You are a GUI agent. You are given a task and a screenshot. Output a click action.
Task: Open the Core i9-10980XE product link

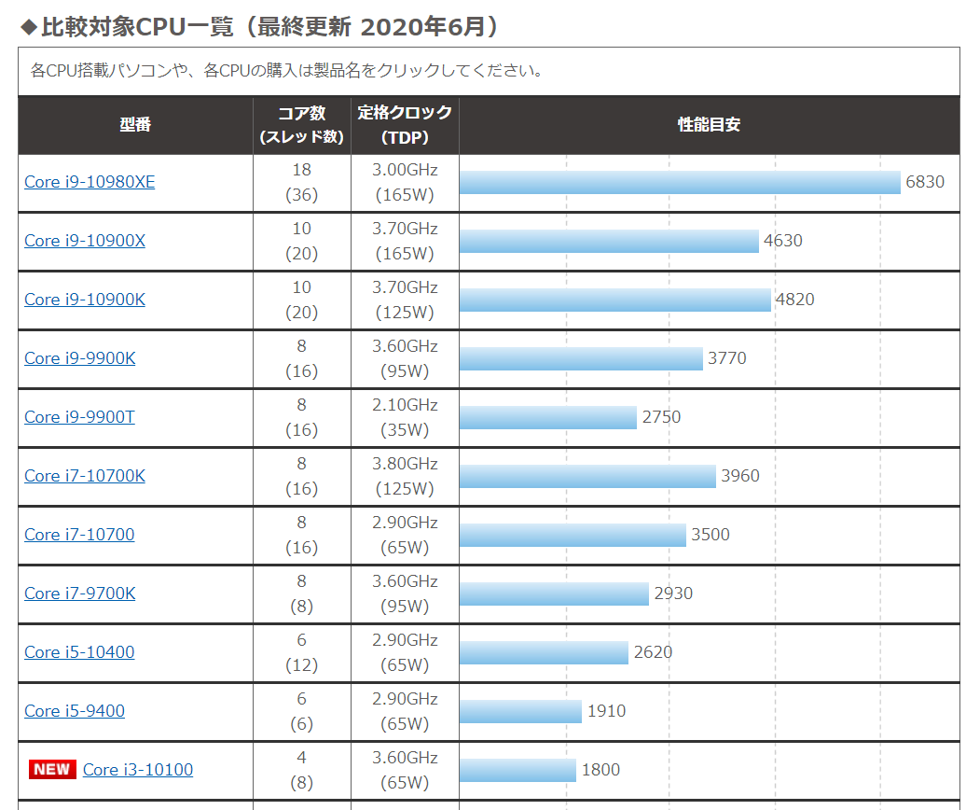(x=90, y=182)
